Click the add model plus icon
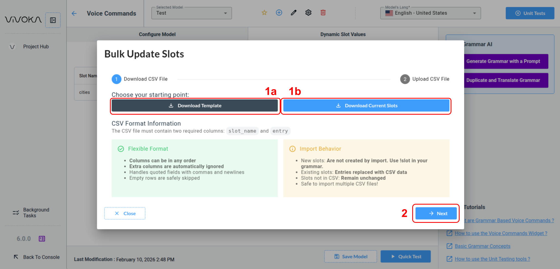This screenshot has width=560, height=269. tap(279, 13)
